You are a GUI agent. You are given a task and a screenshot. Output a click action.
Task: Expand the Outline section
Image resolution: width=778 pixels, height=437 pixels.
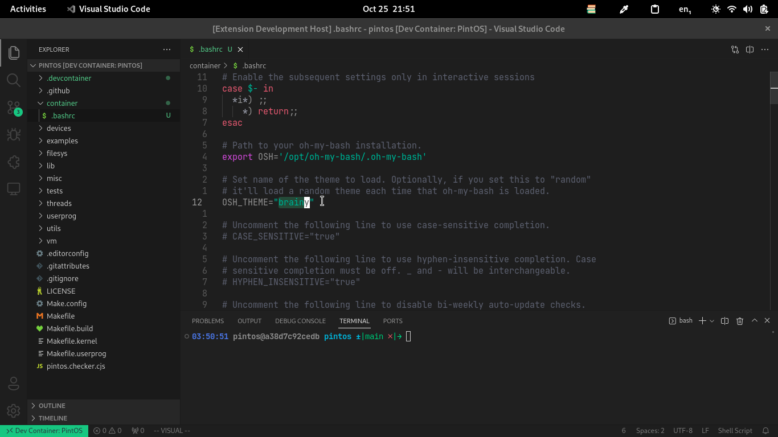coord(104,406)
